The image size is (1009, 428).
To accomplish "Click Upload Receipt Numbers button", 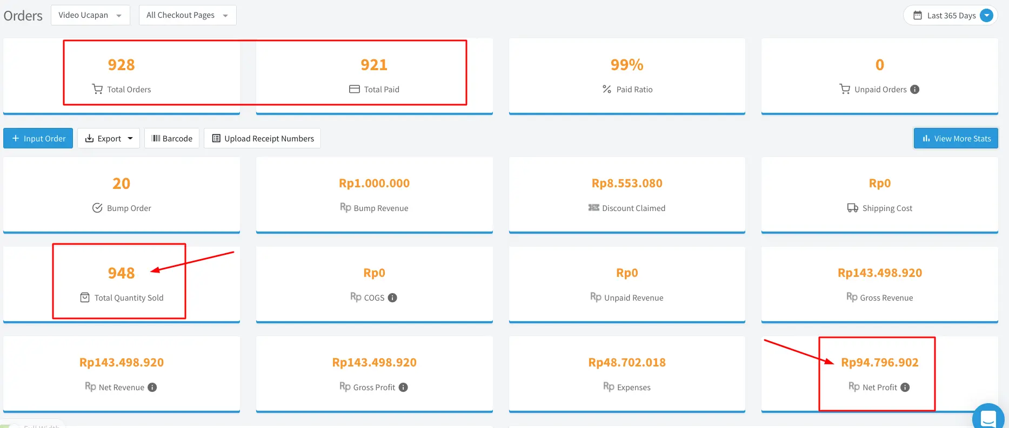I will click(262, 139).
